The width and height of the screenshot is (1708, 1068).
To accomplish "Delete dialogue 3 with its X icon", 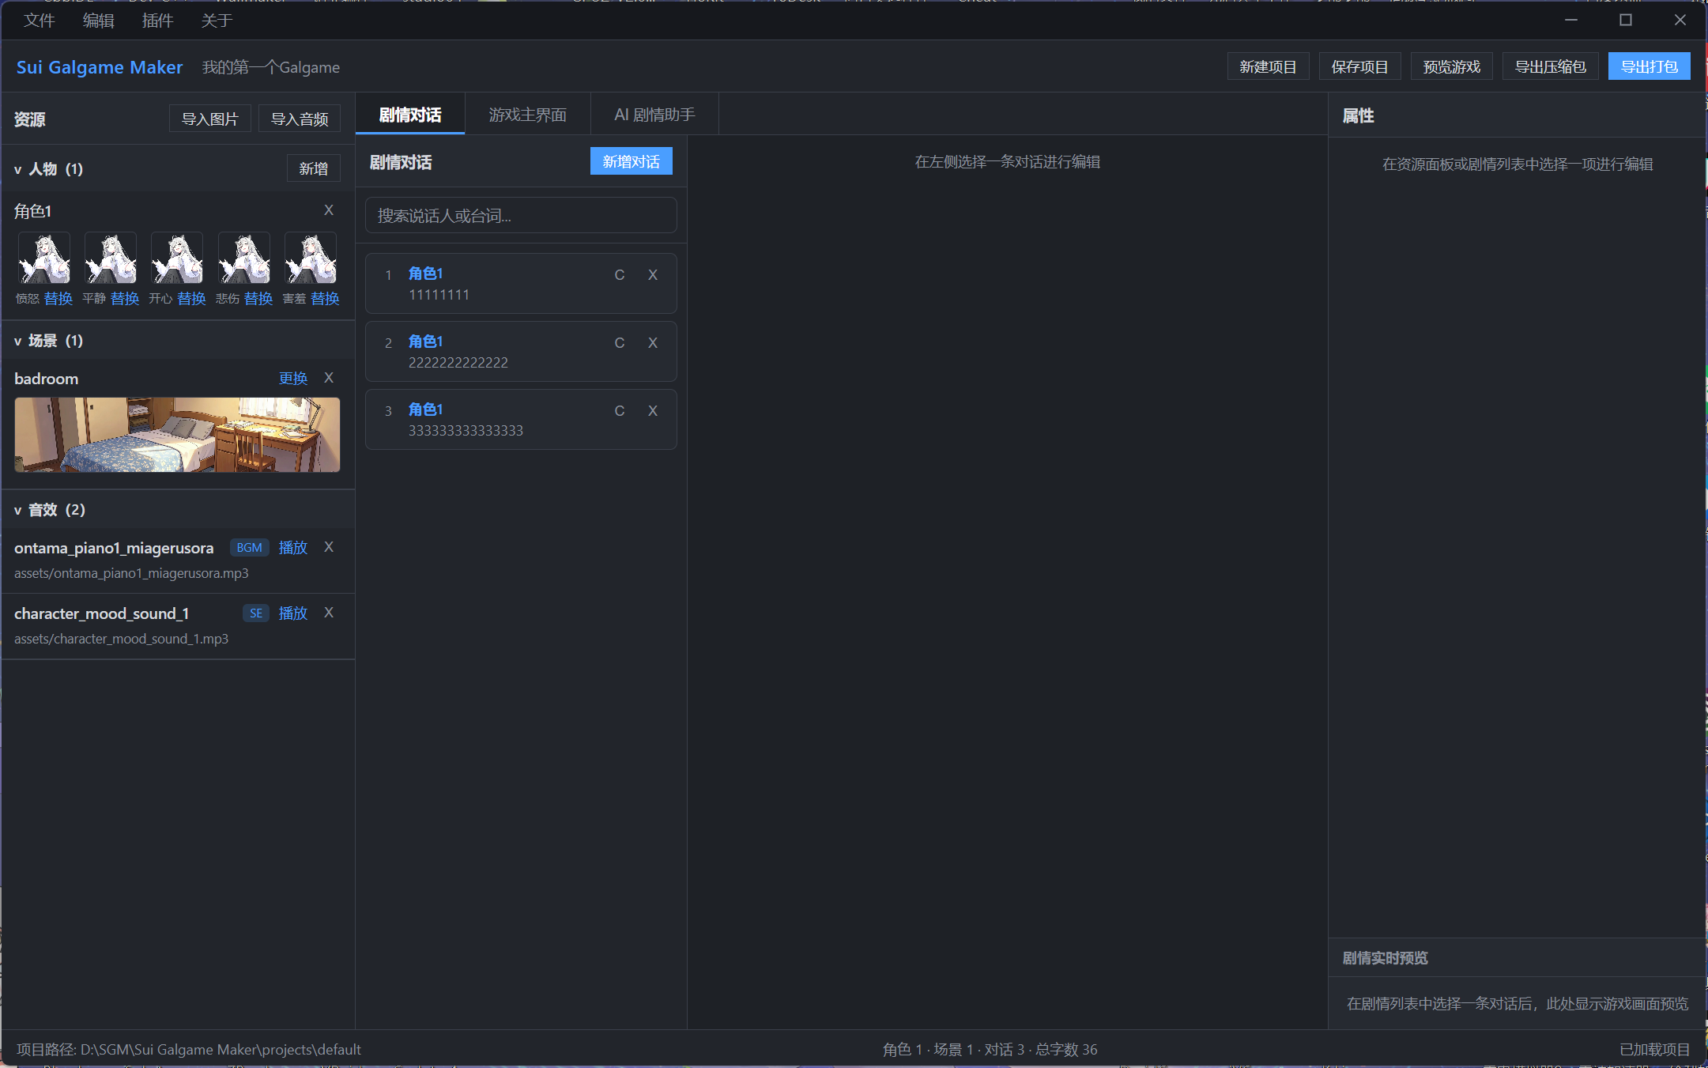I will pos(653,410).
